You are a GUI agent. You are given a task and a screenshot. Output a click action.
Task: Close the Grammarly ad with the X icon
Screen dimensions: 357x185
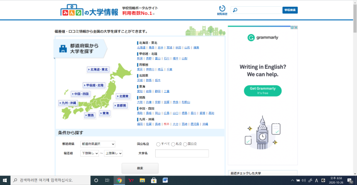[296, 27]
